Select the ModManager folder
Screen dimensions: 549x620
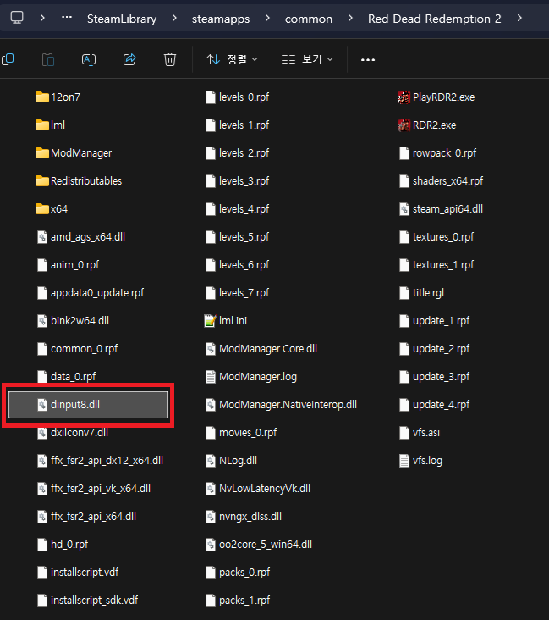click(74, 153)
